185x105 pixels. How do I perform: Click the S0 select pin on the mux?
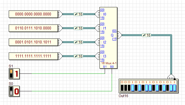click(x=112, y=67)
